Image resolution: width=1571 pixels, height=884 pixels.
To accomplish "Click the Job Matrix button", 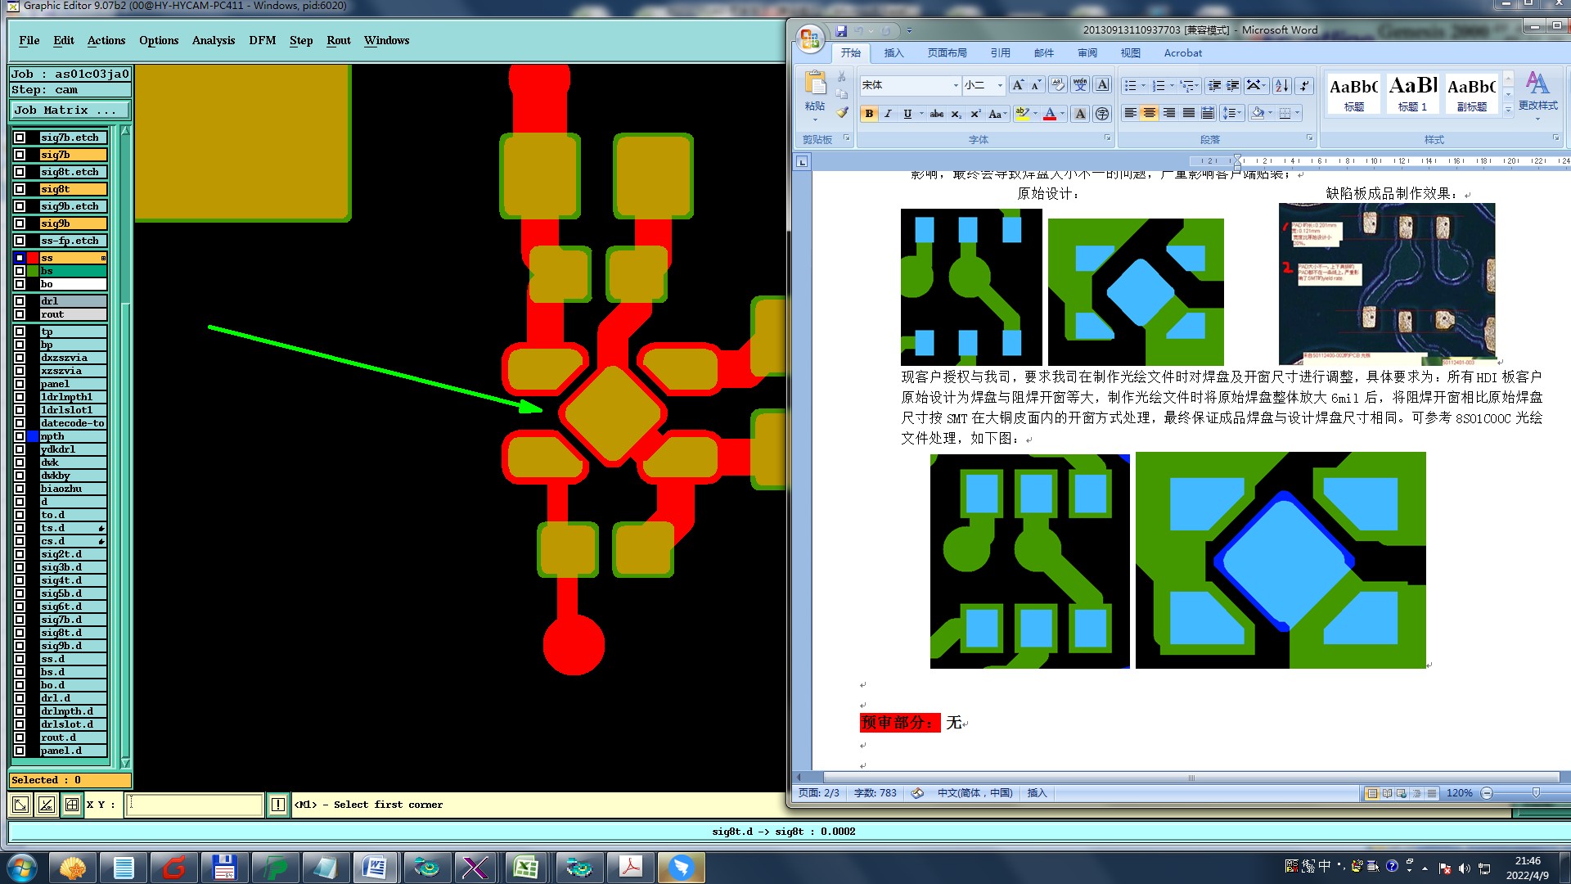I will (x=69, y=110).
